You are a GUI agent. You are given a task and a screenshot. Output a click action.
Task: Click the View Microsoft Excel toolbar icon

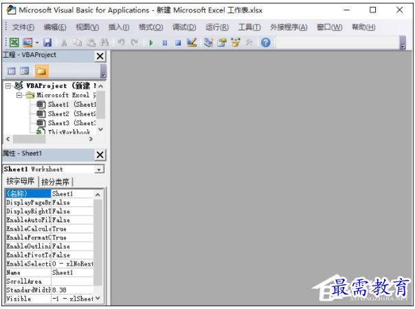click(x=14, y=43)
